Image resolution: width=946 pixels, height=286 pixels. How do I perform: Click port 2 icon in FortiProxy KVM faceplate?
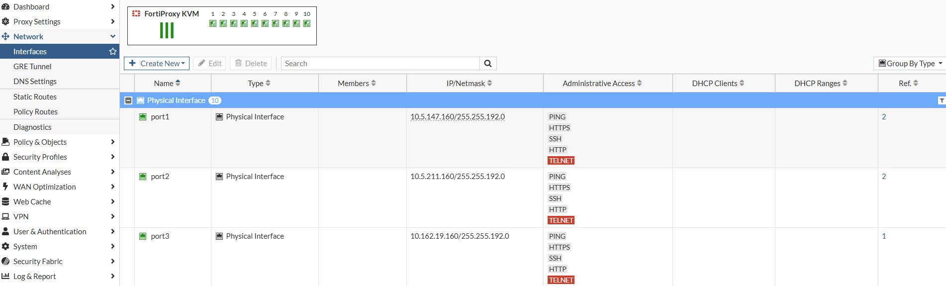click(x=223, y=24)
